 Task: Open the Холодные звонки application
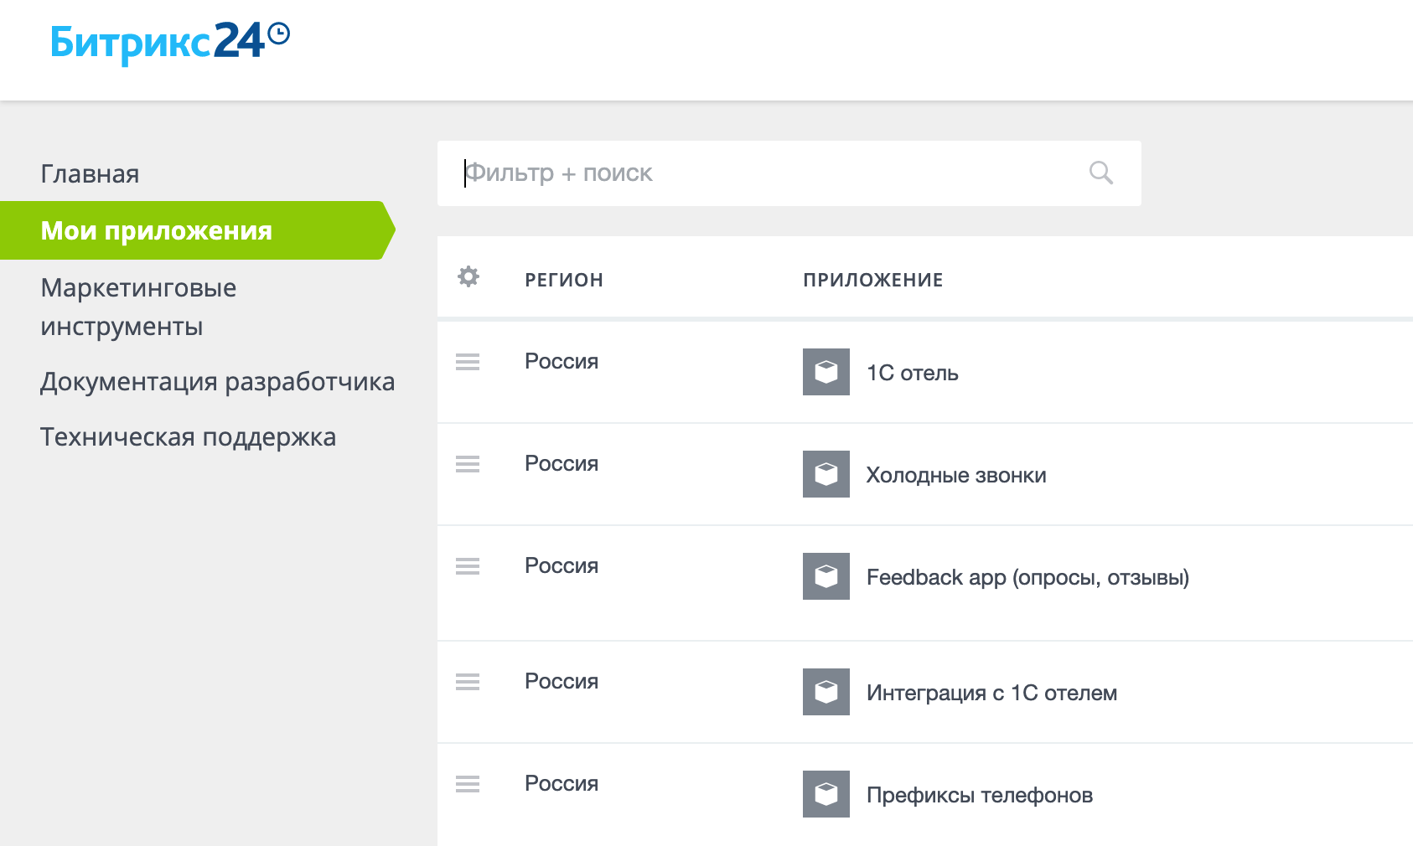pos(956,475)
